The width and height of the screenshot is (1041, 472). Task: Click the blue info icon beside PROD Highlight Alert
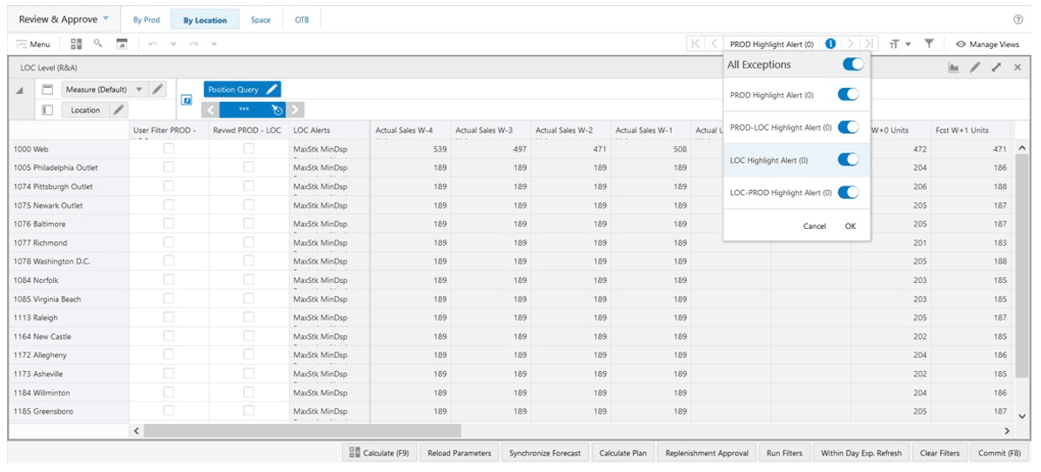click(x=830, y=44)
